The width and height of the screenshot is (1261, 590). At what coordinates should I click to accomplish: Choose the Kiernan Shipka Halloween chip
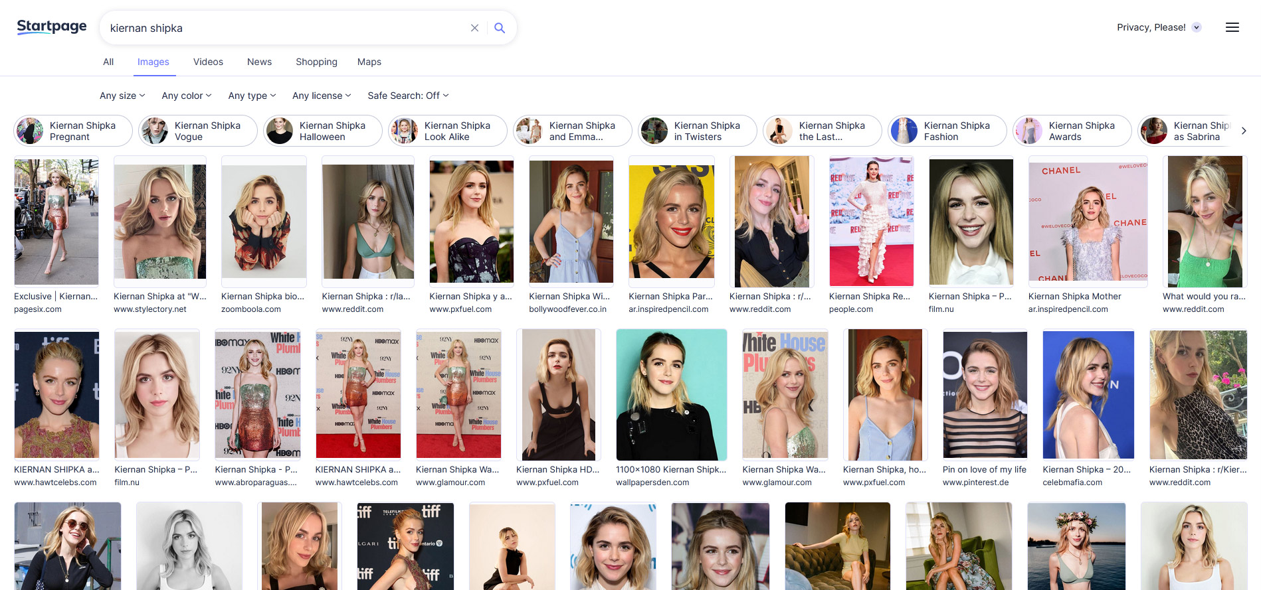(x=323, y=131)
